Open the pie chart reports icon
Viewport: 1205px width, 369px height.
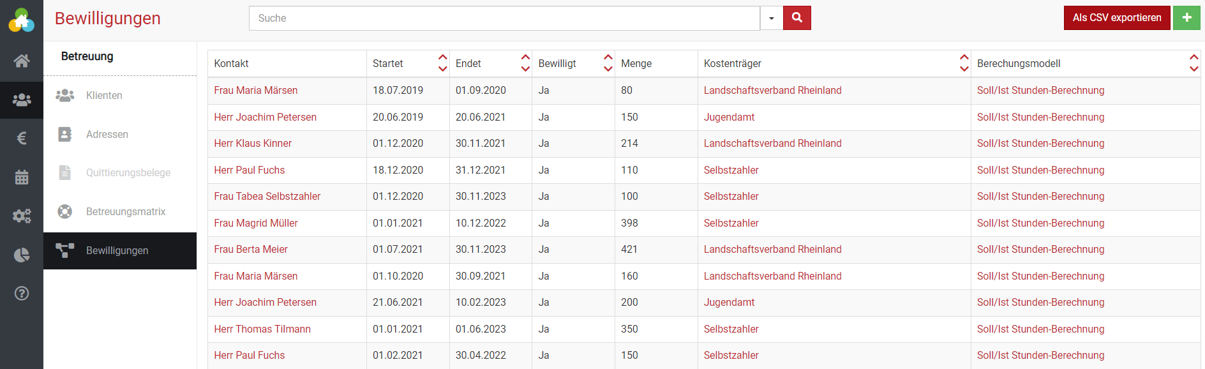click(22, 255)
